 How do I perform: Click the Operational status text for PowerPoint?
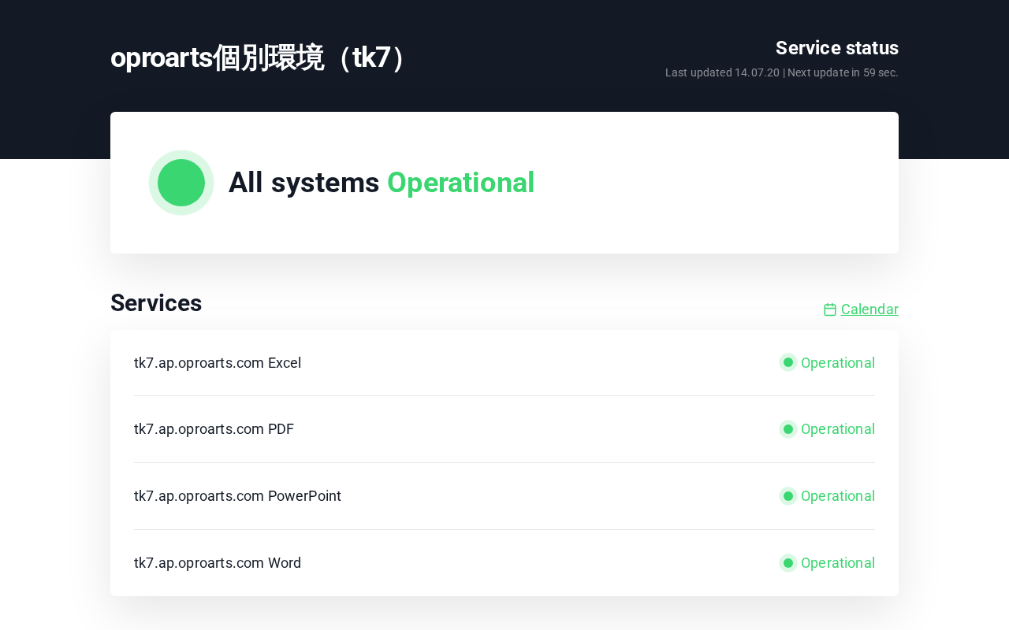[838, 496]
